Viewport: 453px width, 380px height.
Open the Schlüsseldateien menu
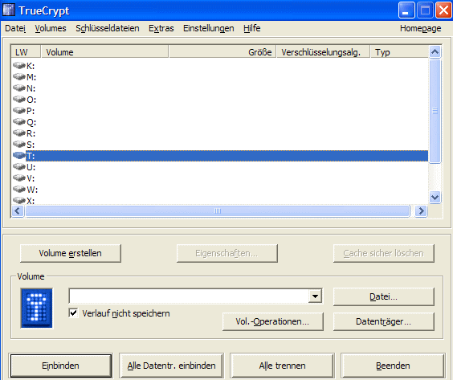pyautogui.click(x=108, y=28)
